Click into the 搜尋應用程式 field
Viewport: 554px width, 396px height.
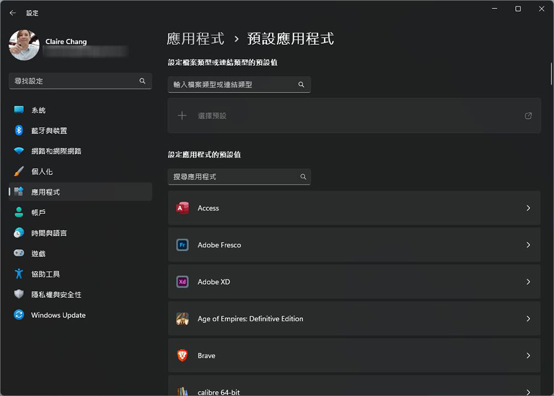[x=239, y=177]
